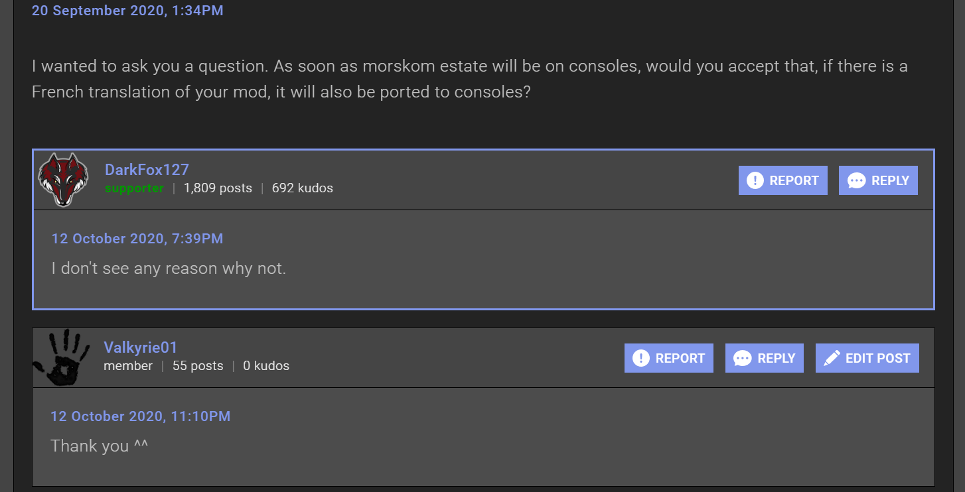Report the Valkyrie01 comment
This screenshot has width=965, height=492.
coord(669,358)
